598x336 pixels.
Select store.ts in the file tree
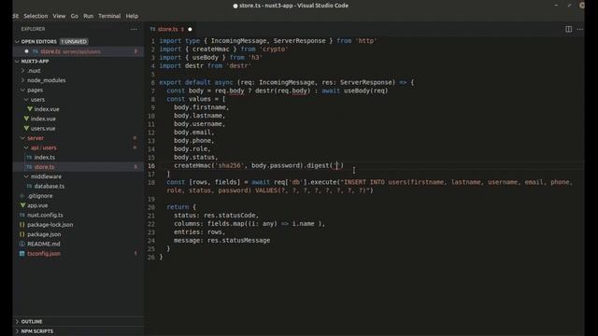(x=78, y=167)
